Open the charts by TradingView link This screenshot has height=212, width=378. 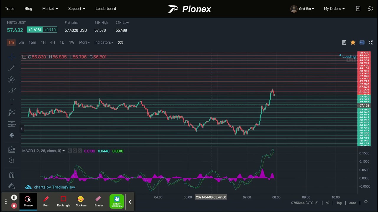pyautogui.click(x=50, y=187)
